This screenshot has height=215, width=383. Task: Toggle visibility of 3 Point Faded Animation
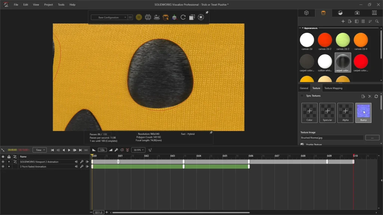[3, 166]
